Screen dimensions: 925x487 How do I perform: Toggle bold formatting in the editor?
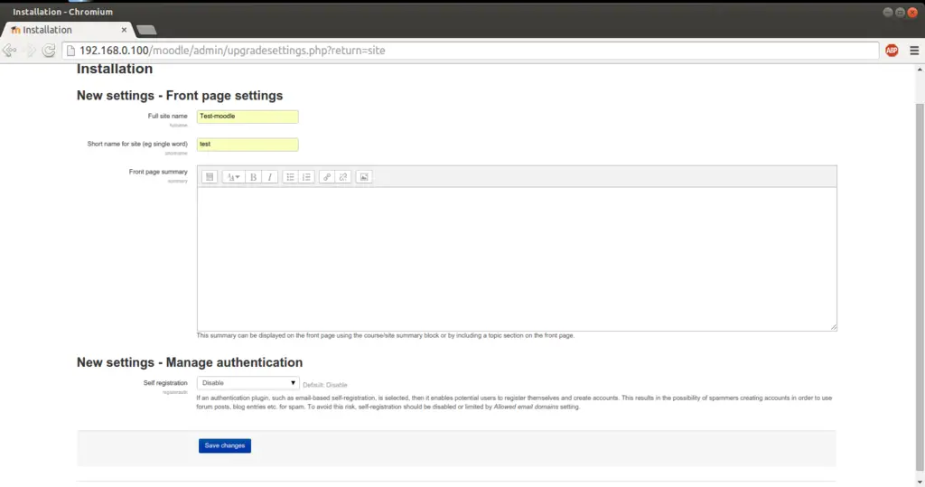(x=253, y=177)
